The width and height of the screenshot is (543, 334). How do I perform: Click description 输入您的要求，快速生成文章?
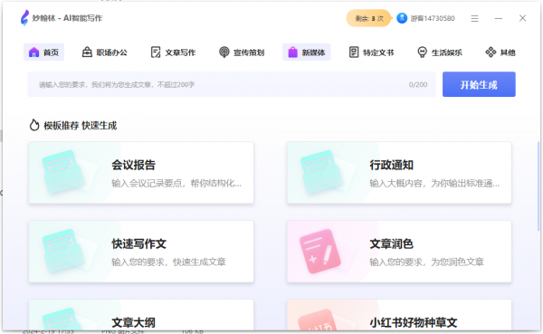168,262
